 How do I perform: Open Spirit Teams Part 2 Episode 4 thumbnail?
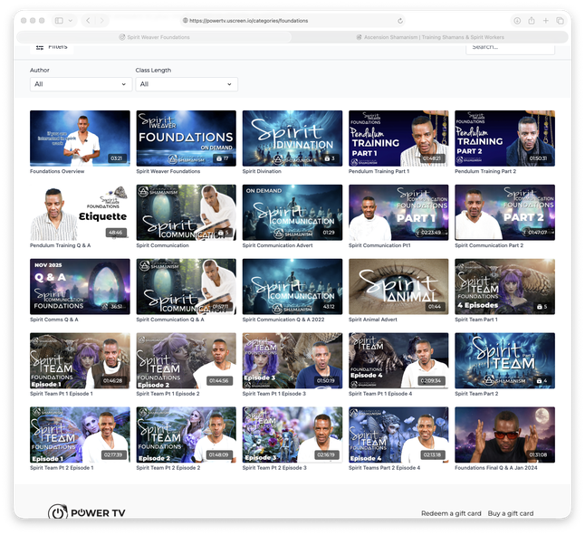(398, 435)
